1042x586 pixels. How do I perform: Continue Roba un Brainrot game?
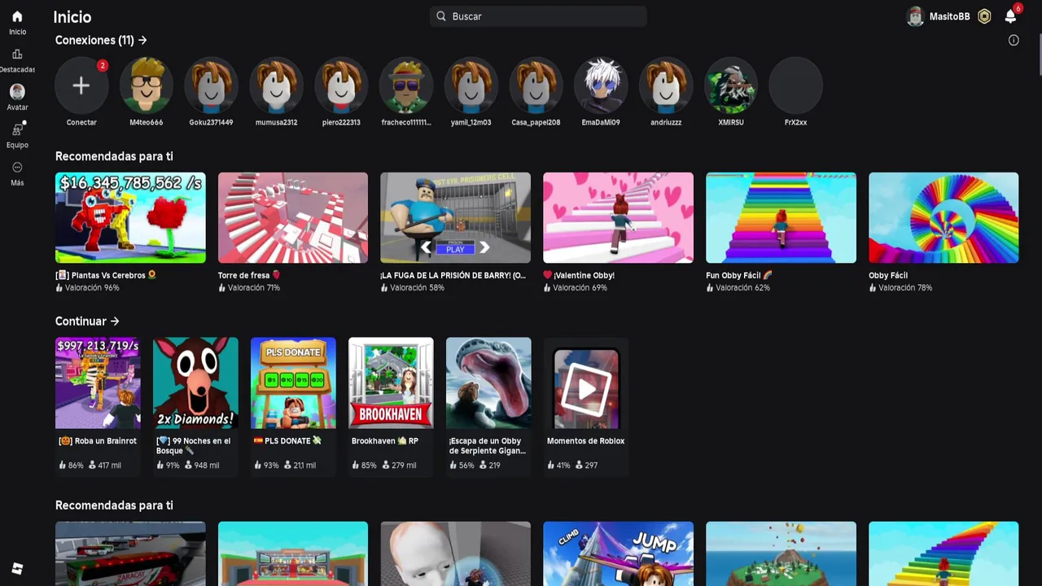[98, 383]
